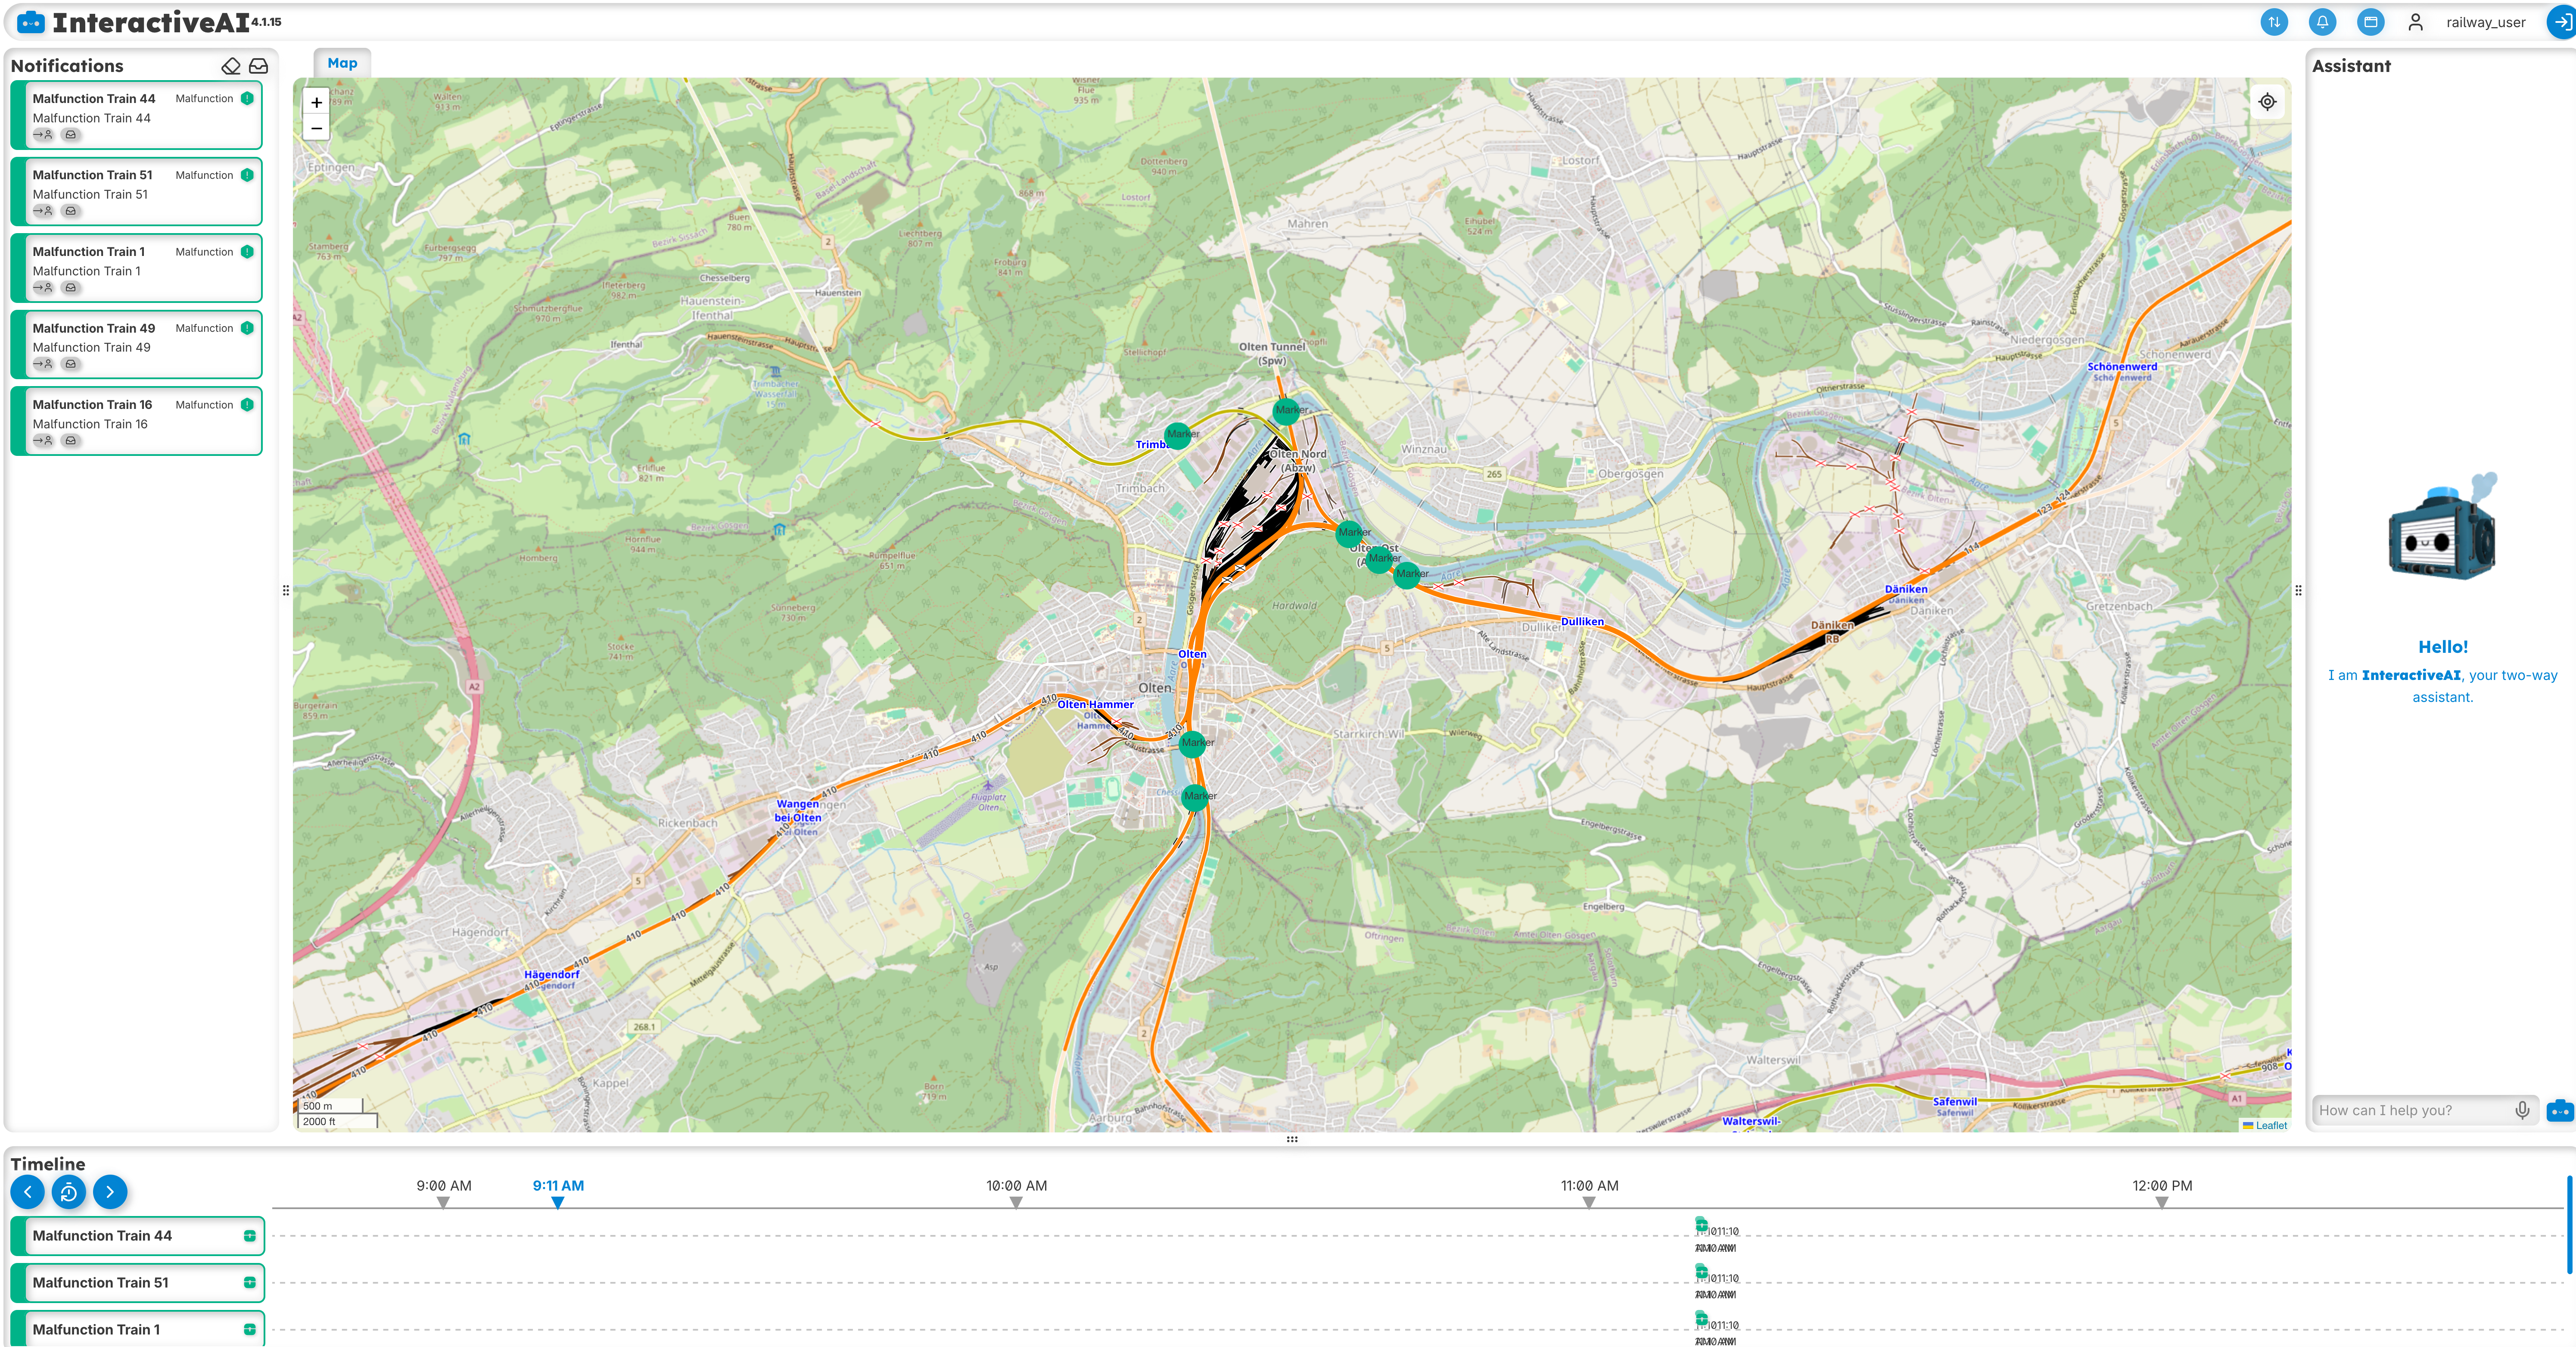
Task: Zoom out on the map
Action: coord(316,128)
